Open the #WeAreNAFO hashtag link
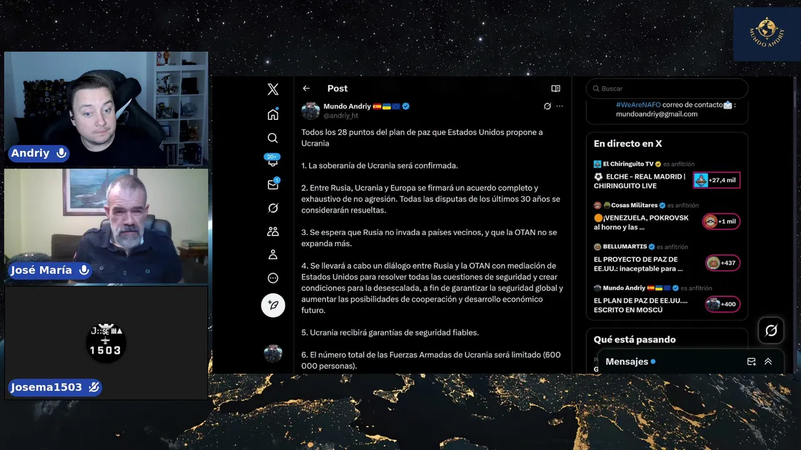Image resolution: width=801 pixels, height=450 pixels. pos(638,105)
